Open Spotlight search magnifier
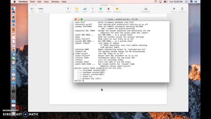The height and width of the screenshot is (119, 211). point(186,2)
